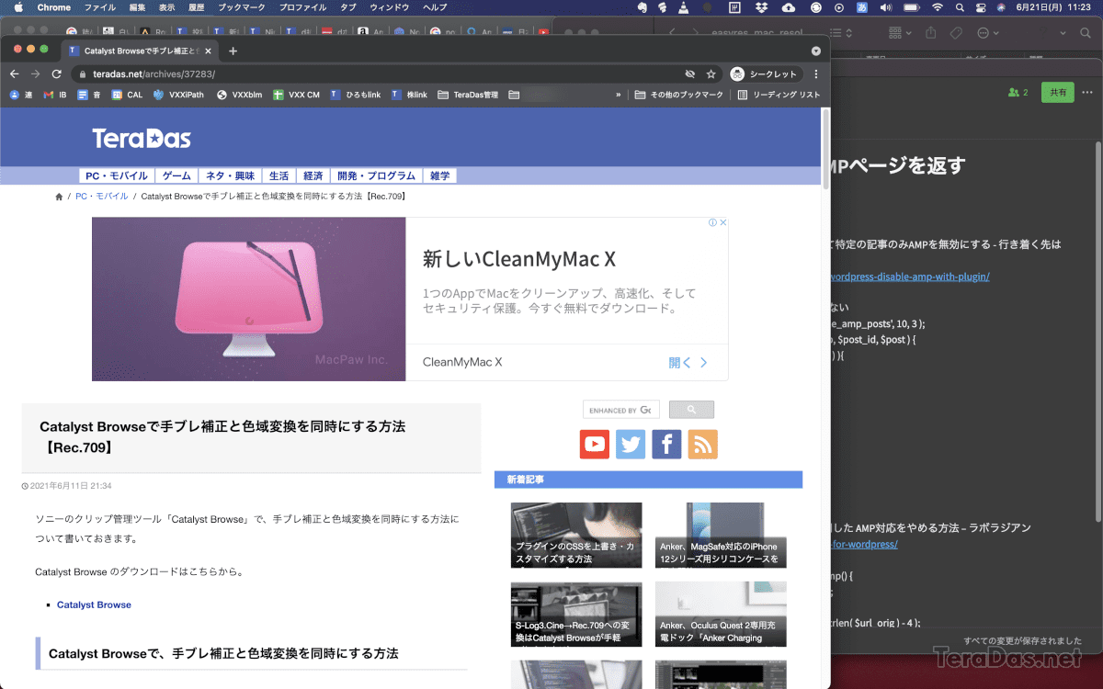The width and height of the screenshot is (1103, 689).
Task: Open the 株link bookmark
Action: tap(409, 95)
